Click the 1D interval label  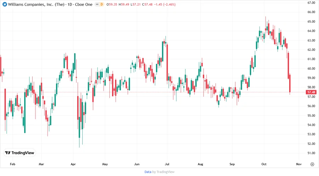coord(70,4)
